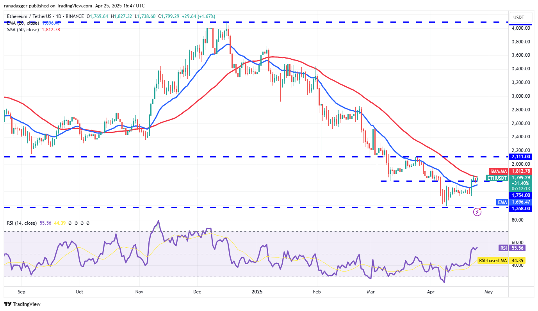Click the blue EMA label on price scale
538x311 pixels.
point(501,202)
